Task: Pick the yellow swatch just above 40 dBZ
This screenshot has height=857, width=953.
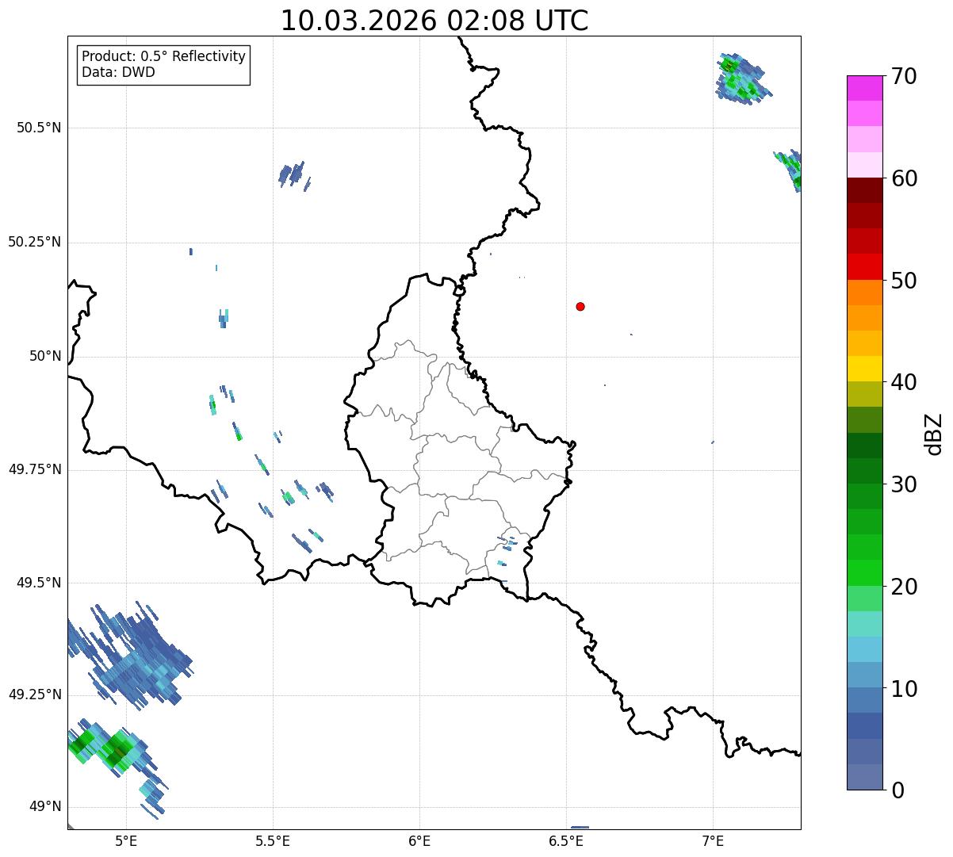Action: [864, 369]
